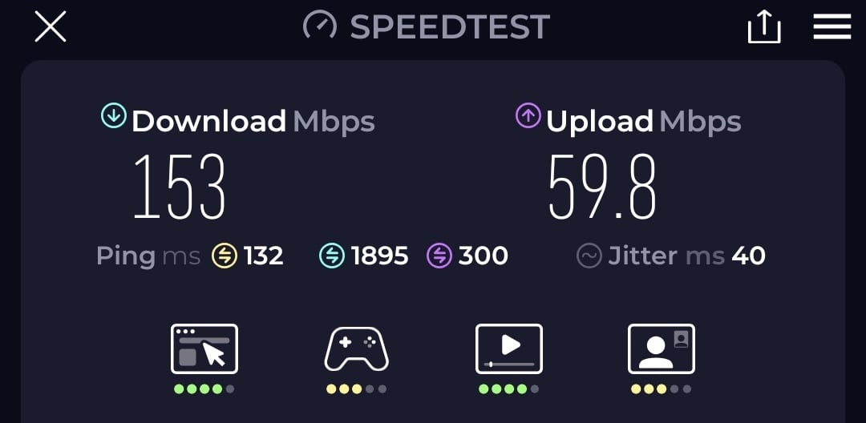Open the hamburger menu
The height and width of the screenshot is (423, 866).
point(832,26)
